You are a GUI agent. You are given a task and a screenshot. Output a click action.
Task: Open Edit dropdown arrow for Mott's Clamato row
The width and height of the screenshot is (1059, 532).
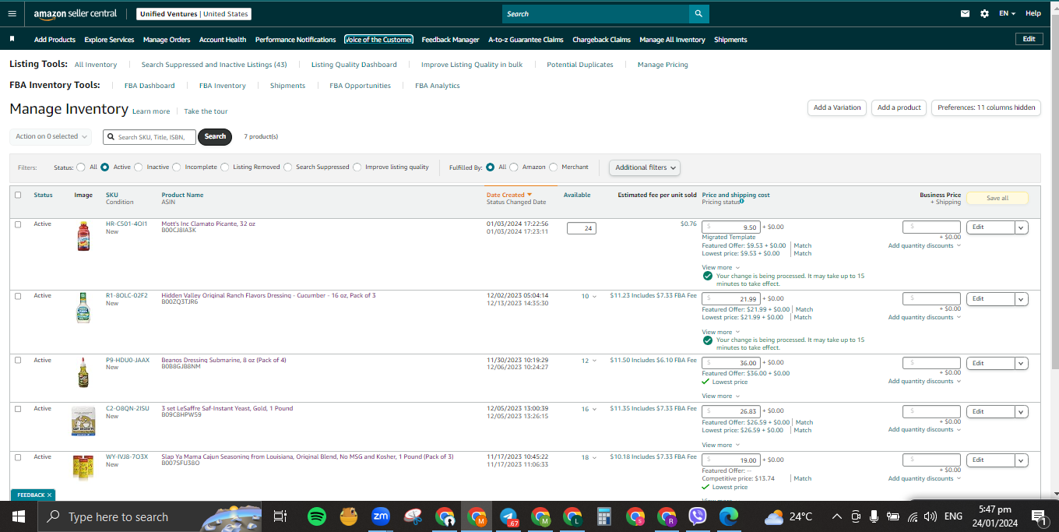pos(1022,227)
